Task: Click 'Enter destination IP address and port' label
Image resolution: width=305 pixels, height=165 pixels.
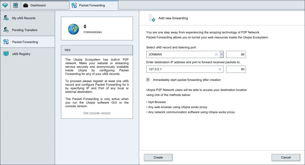Action: point(193,62)
